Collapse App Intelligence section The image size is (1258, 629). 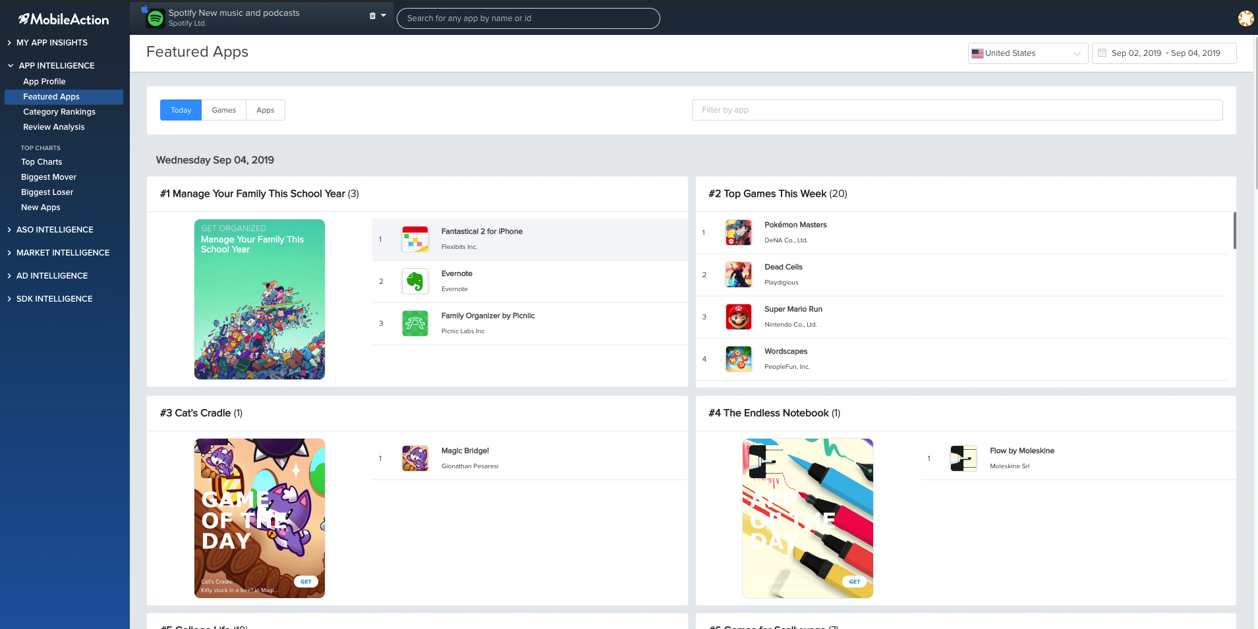point(57,65)
